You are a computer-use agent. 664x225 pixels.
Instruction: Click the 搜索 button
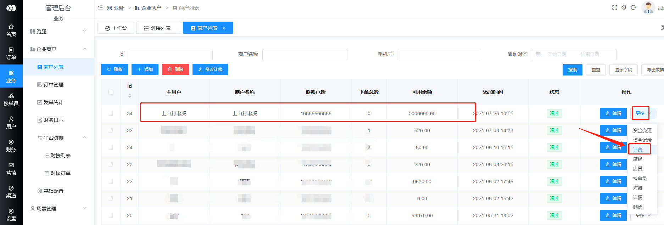click(573, 70)
